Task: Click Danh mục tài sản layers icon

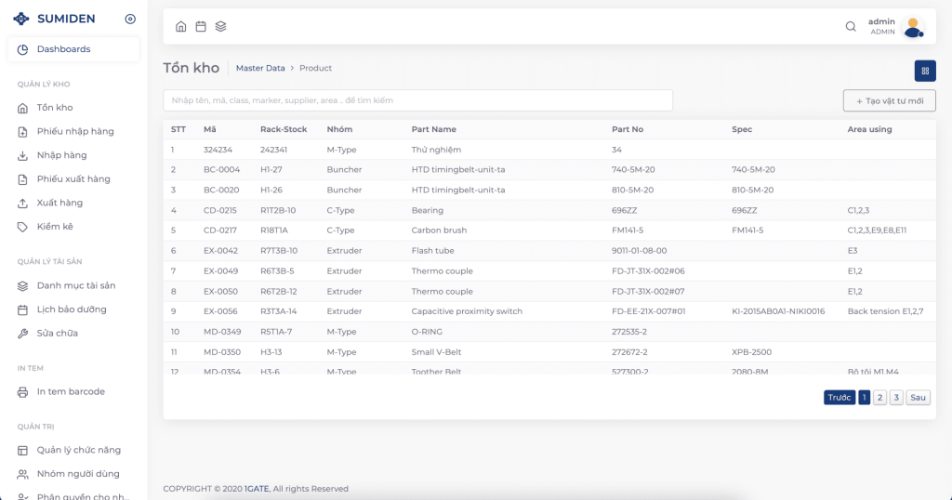Action: point(22,286)
